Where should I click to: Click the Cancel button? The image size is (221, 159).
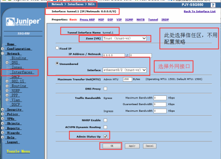tap(149, 146)
